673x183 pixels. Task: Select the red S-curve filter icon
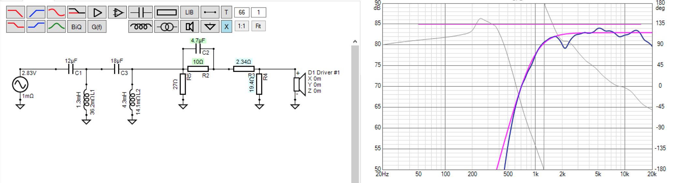[56, 12]
